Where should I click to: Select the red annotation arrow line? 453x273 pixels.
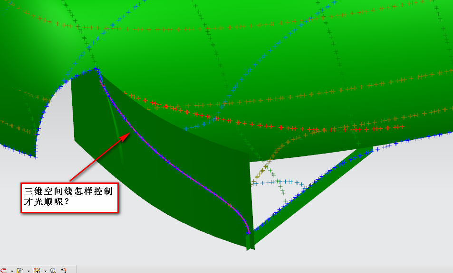pos(100,157)
